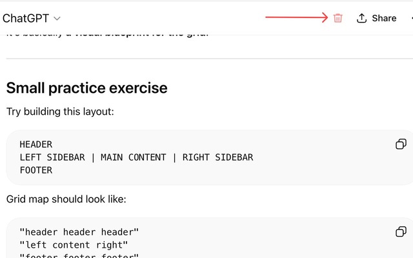Copy the grid map code block
413x258 pixels.
[401, 232]
